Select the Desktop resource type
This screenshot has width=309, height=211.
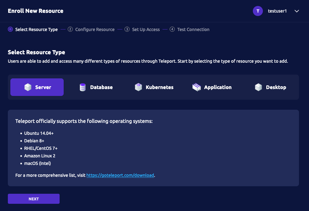coord(270,87)
